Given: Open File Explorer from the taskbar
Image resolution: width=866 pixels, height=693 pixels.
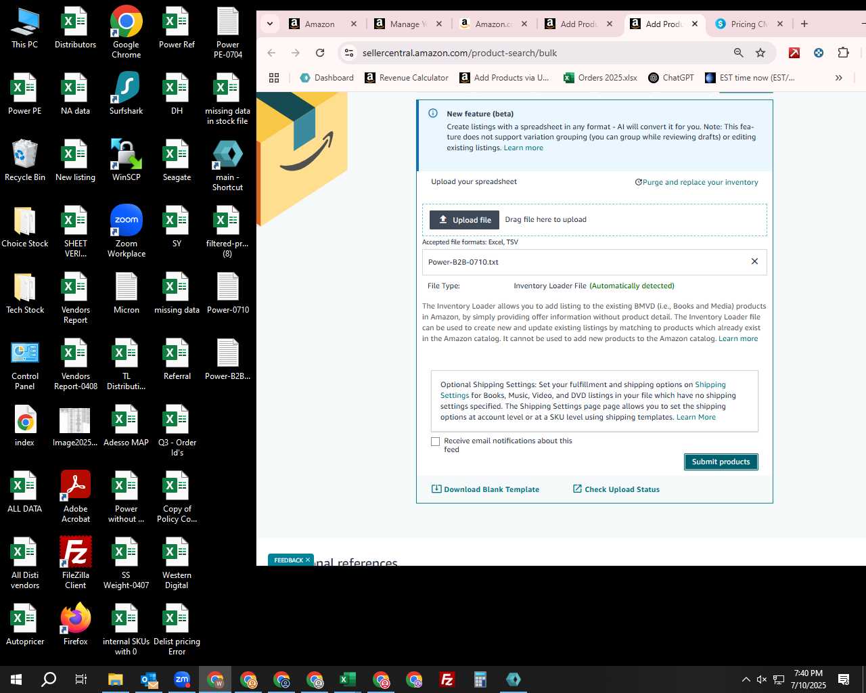Looking at the screenshot, I should (x=115, y=679).
